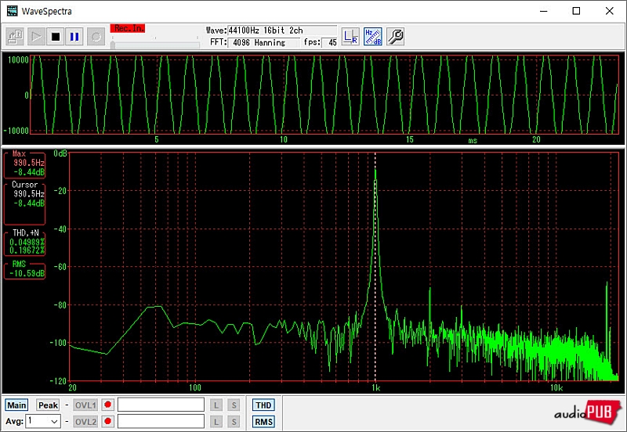Image resolution: width=627 pixels, height=432 pixels.
Task: Click the red record dot for OVL2
Action: coord(107,422)
